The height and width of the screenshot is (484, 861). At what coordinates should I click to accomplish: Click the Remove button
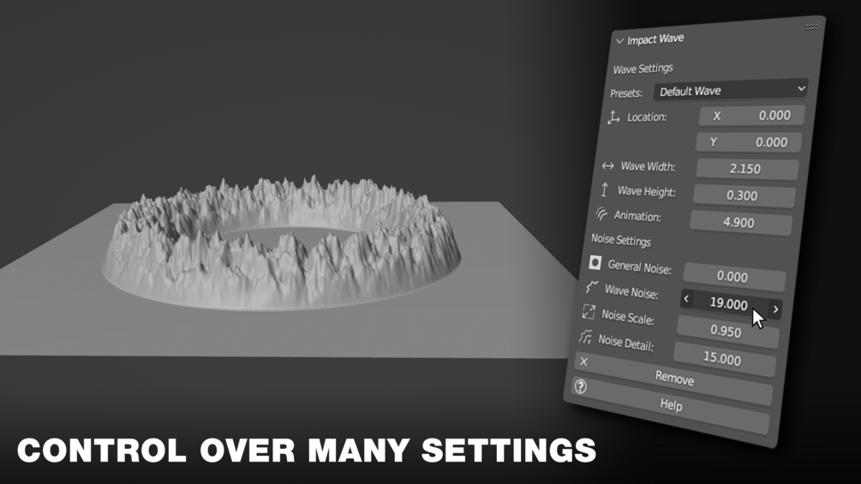pos(673,379)
